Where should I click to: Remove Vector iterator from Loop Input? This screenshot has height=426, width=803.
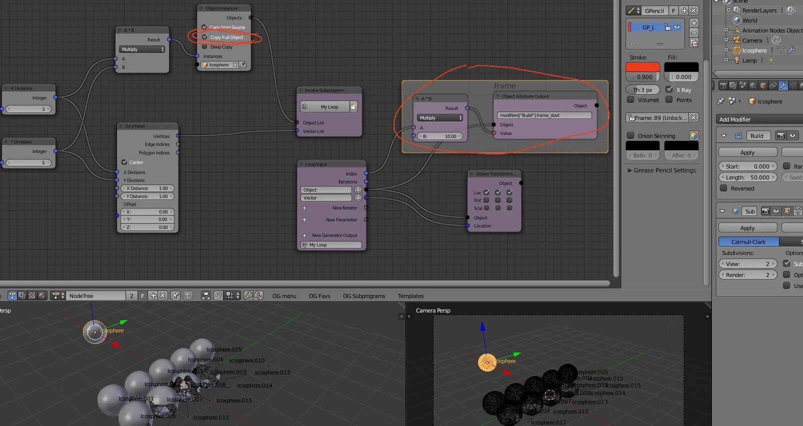pyautogui.click(x=358, y=197)
